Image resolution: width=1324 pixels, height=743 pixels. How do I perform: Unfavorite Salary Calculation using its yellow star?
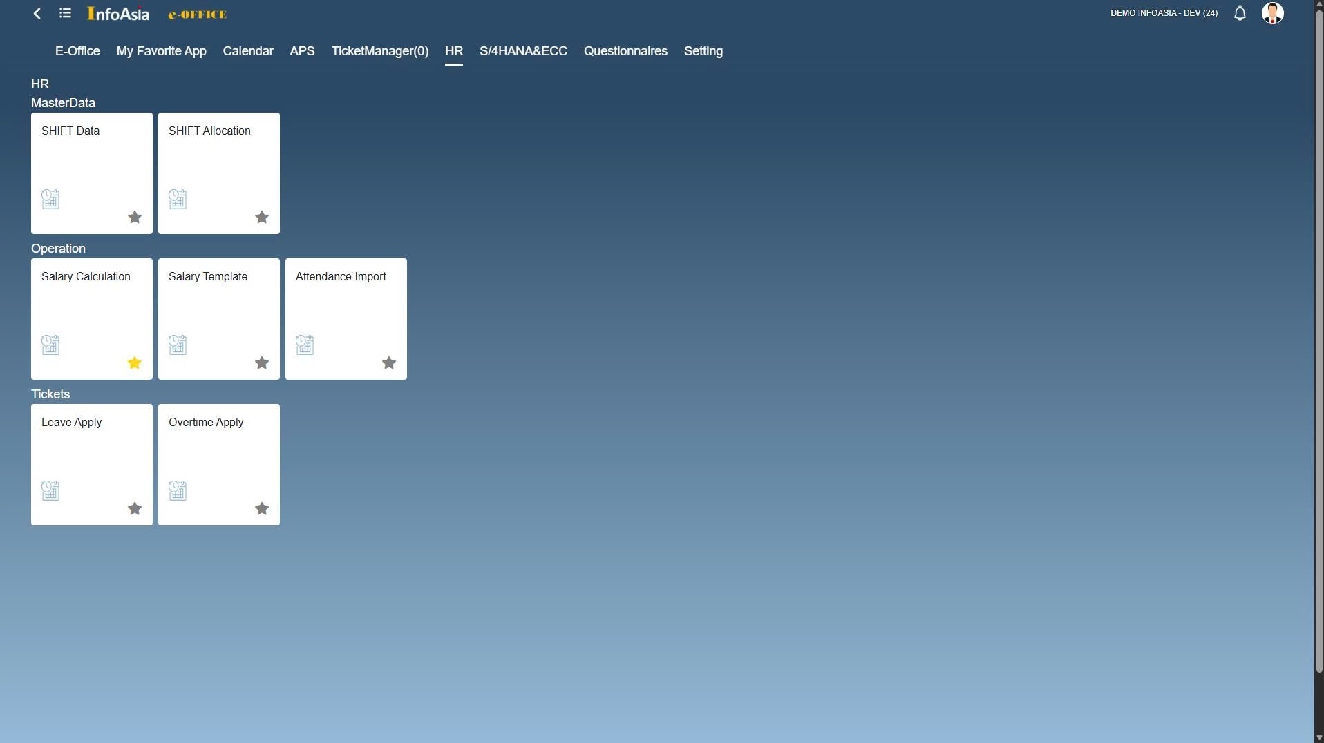(x=135, y=363)
